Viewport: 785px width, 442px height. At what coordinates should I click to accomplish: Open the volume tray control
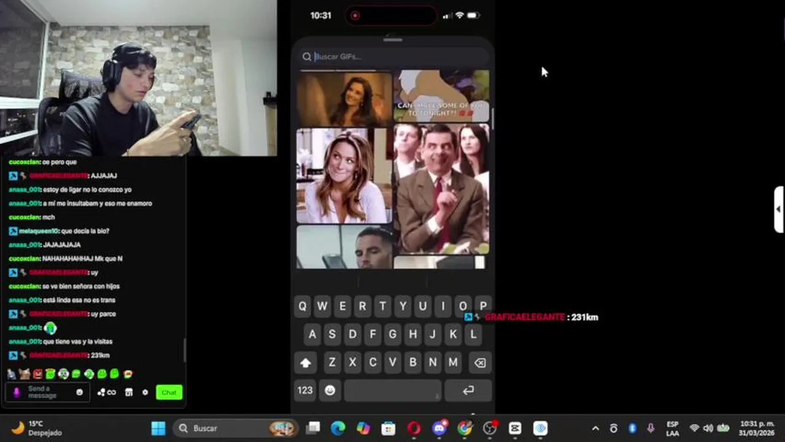pos(708,428)
